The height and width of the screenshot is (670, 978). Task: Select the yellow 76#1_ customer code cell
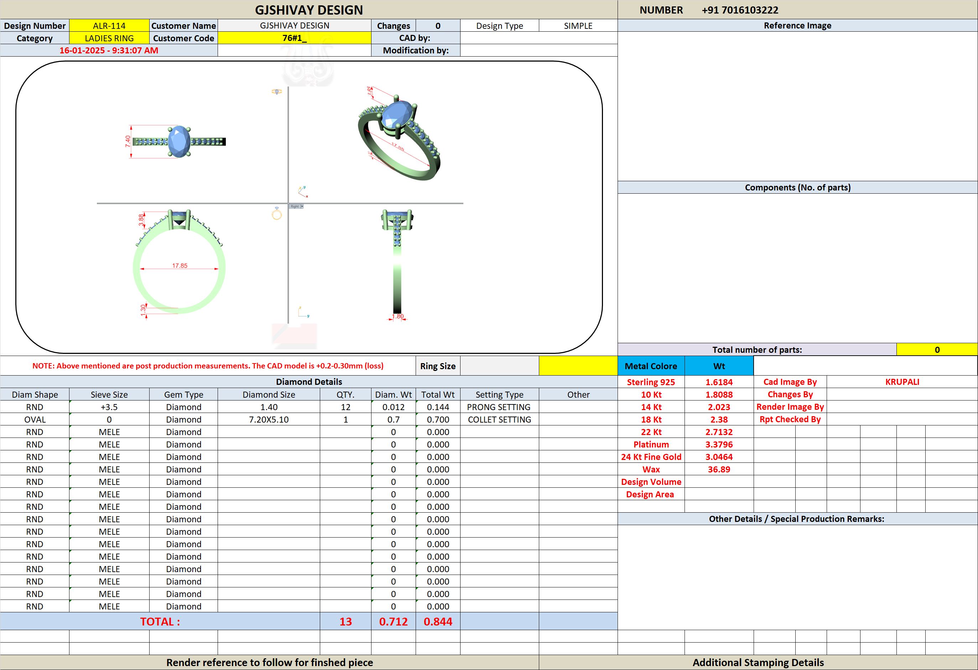coord(295,38)
